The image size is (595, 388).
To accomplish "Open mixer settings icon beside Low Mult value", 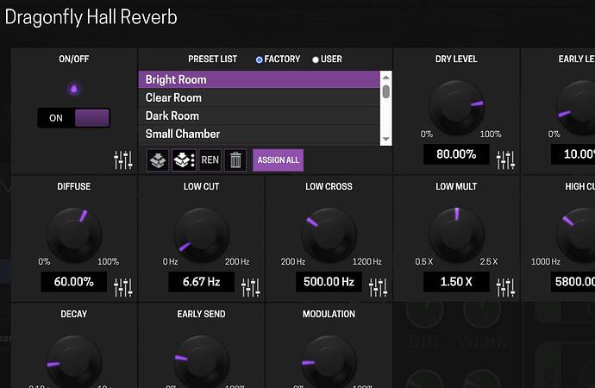I will 506,287.
